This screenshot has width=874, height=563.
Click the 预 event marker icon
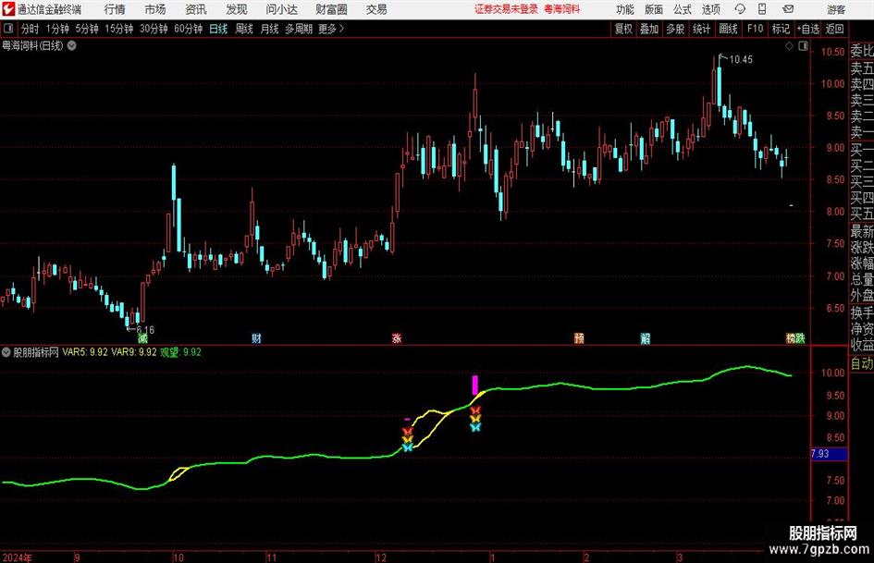pyautogui.click(x=579, y=338)
